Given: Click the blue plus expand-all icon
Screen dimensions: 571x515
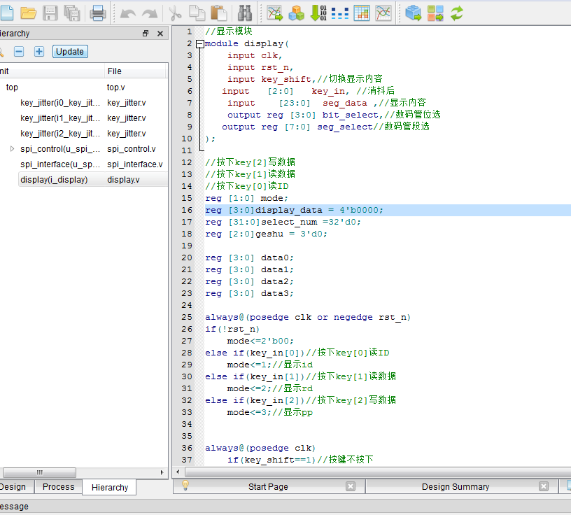Looking at the screenshot, I should (39, 51).
